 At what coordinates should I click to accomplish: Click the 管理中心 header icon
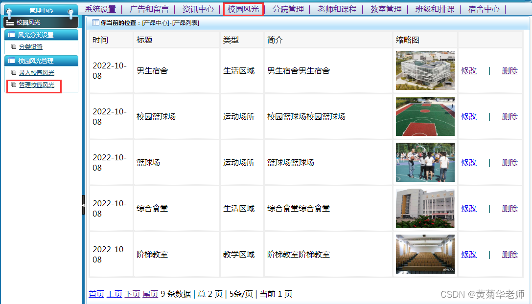point(9,11)
